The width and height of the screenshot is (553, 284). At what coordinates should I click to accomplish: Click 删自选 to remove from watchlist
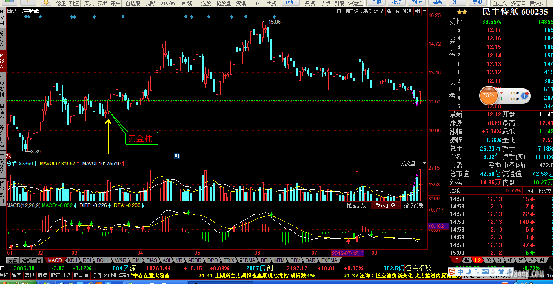click(x=351, y=11)
